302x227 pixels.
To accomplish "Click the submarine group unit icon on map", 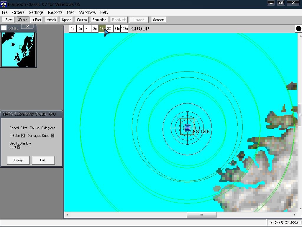I will pyautogui.click(x=187, y=128).
